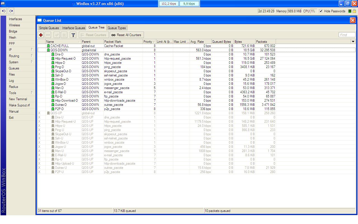Screen dimensions: 358x224
Task: Expand the Routing submenu
Action: [32, 56]
